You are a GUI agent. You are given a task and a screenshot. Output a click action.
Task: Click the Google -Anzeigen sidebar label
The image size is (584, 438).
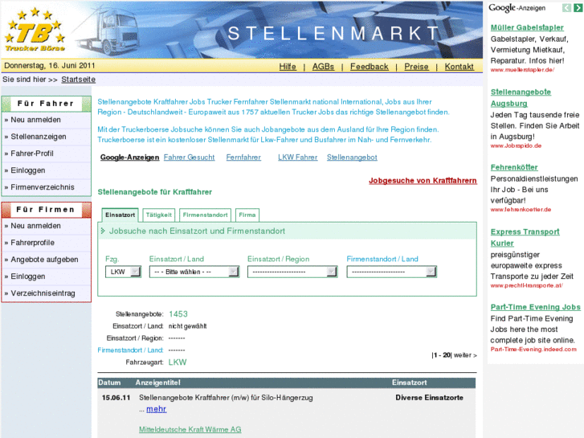[x=517, y=8]
